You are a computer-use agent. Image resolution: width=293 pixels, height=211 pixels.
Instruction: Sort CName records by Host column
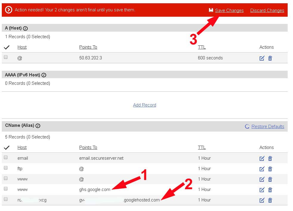click(x=22, y=147)
